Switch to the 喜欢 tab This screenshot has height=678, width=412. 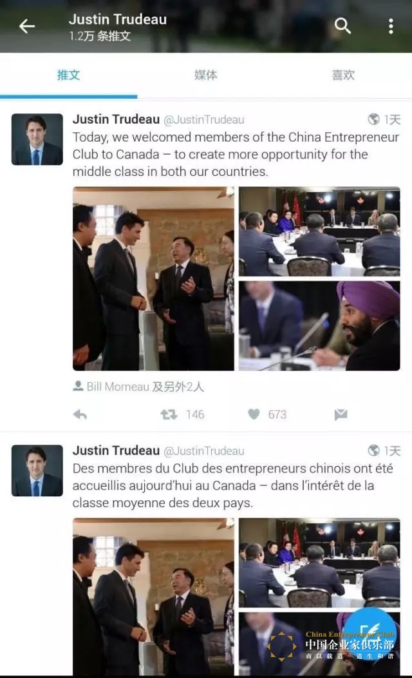[x=343, y=75]
